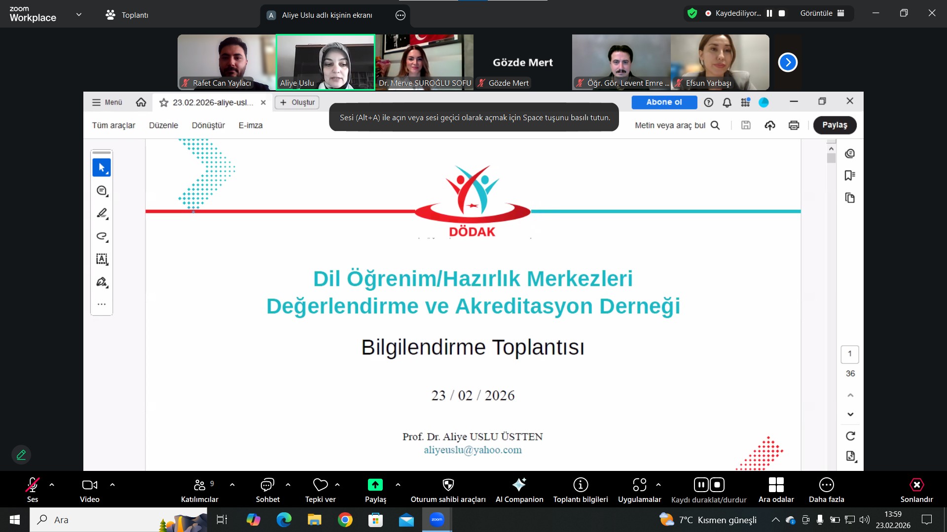
Task: Open Ara odalar breakout rooms
Action: [776, 486]
